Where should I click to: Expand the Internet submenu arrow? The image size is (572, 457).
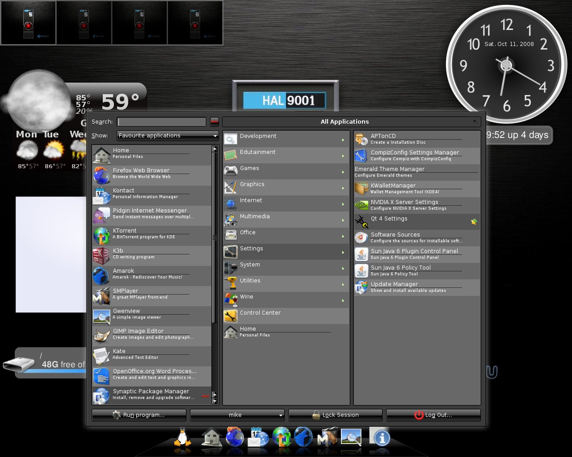pos(343,204)
